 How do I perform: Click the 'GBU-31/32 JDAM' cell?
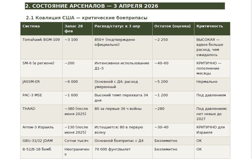(37, 141)
